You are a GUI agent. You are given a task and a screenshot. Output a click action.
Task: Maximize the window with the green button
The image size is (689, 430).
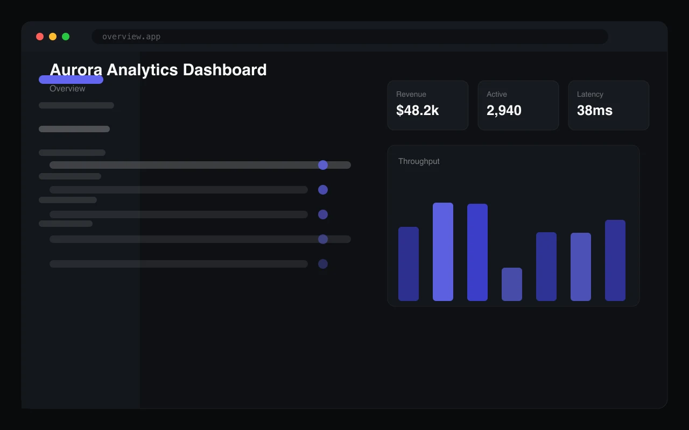[x=66, y=37]
